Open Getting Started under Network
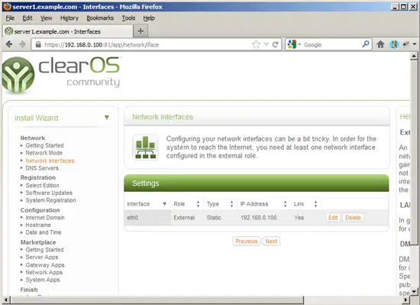 tap(44, 145)
